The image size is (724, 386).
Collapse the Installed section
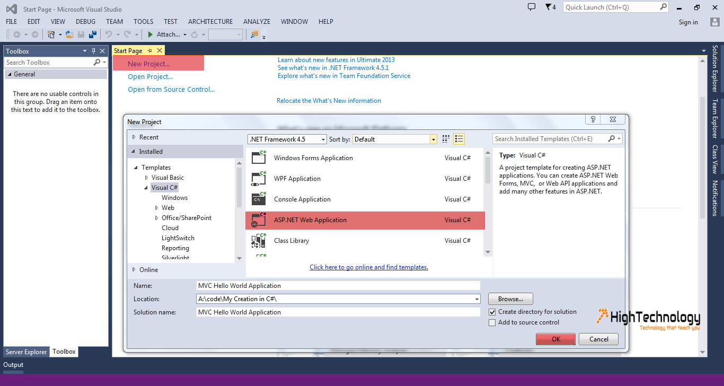pos(134,152)
